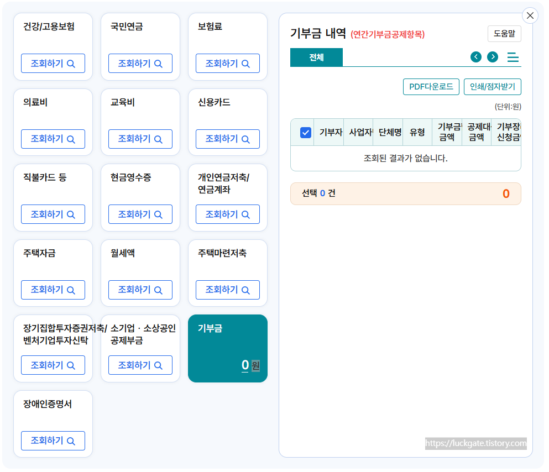Click the 기부장려 신청금 column header
The image size is (549, 472).
pos(506,132)
